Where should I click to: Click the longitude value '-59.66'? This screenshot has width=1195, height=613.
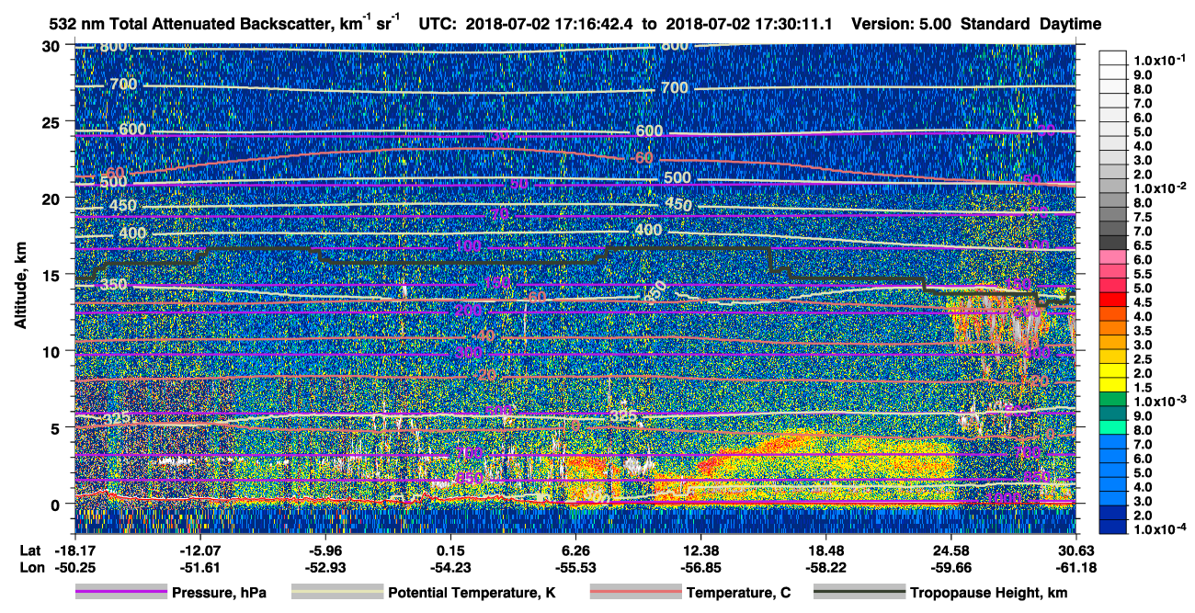pos(951,567)
